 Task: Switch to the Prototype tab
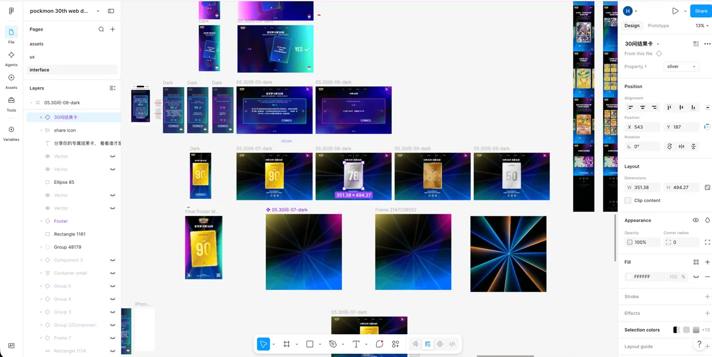coord(658,26)
